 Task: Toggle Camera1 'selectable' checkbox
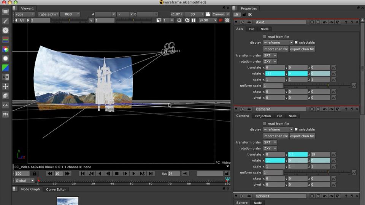point(296,129)
